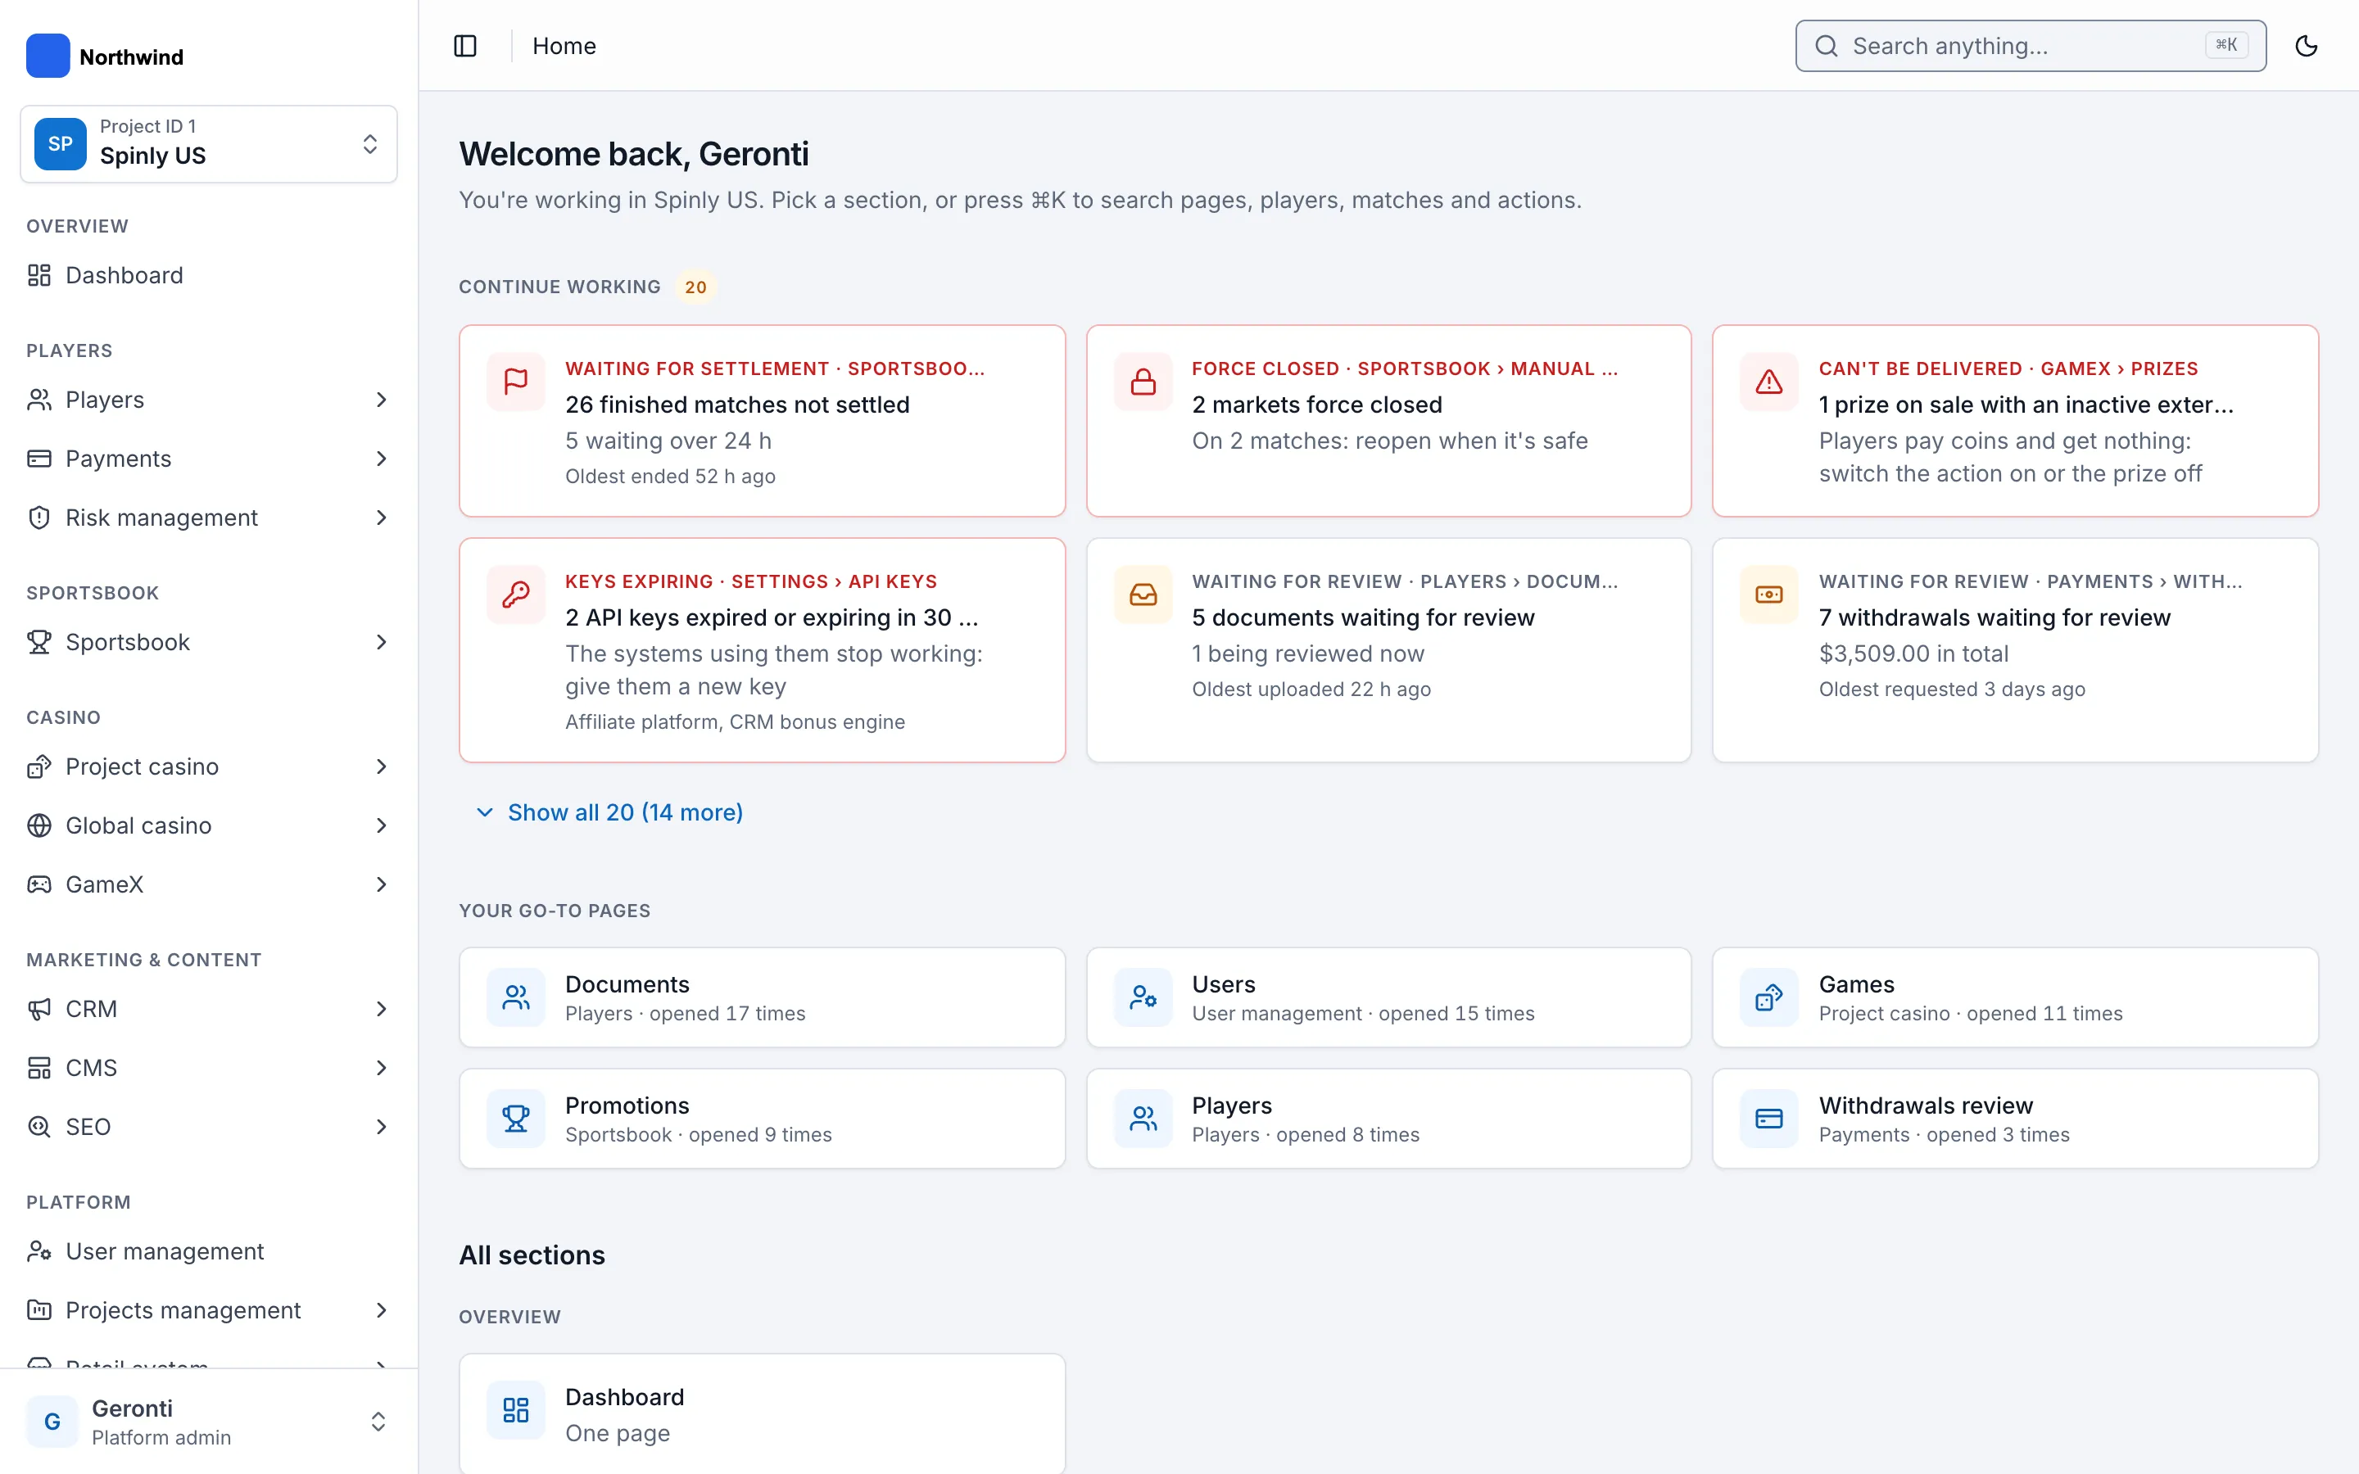
Task: Open the Documents go-to page
Action: click(x=761, y=997)
